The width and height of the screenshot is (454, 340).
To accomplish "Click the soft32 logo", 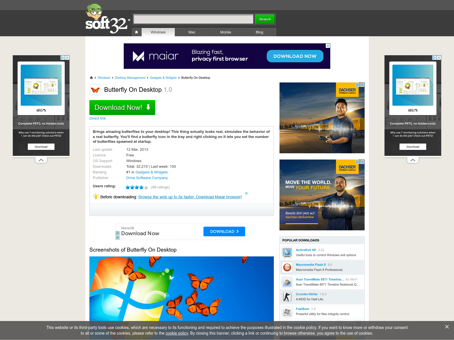I will point(108,19).
